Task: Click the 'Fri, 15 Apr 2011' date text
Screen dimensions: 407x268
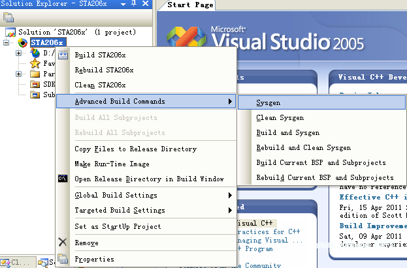Action: tap(370, 207)
